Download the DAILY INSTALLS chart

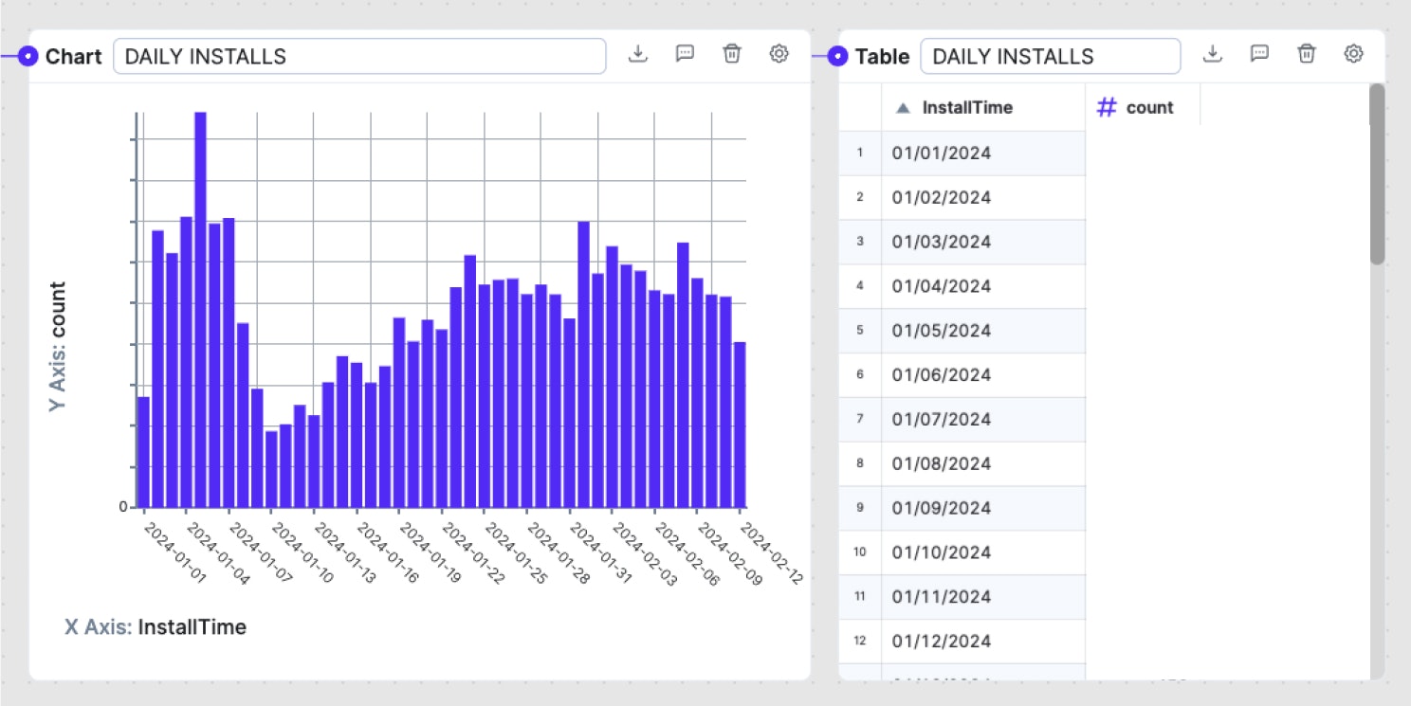(638, 54)
